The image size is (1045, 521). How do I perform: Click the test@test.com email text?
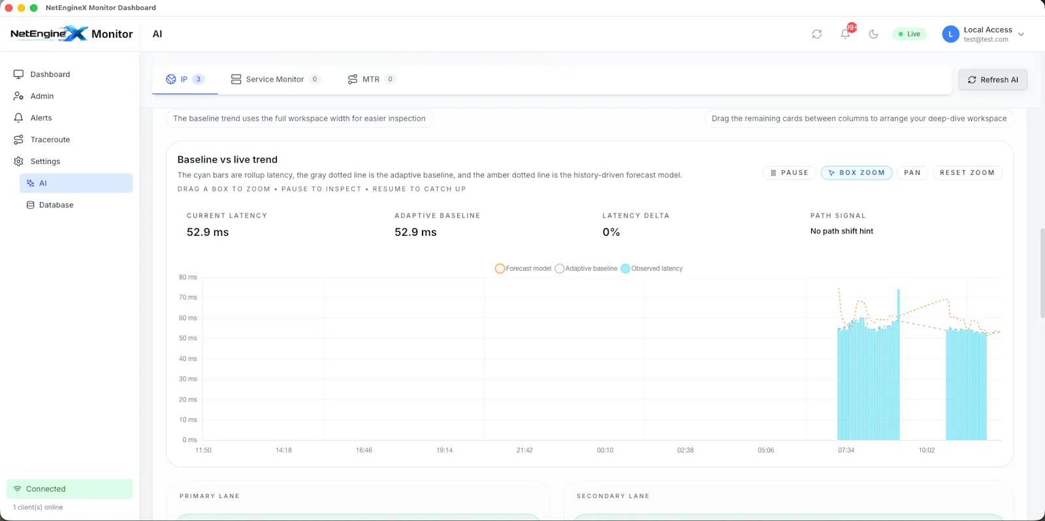[x=986, y=40]
